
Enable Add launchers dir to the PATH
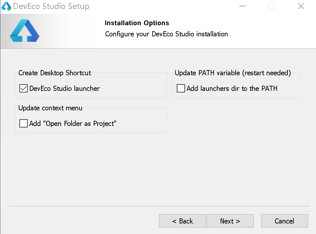pyautogui.click(x=181, y=88)
